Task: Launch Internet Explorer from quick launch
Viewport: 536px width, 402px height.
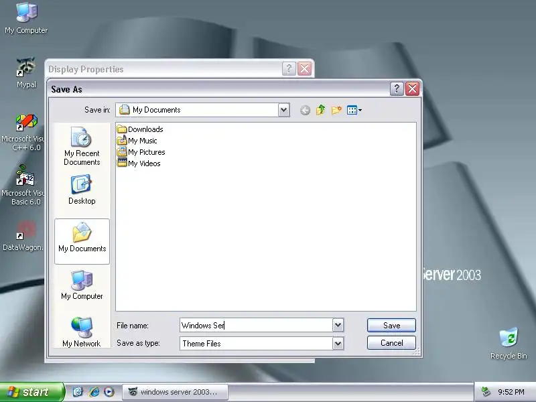Action: coord(94,391)
